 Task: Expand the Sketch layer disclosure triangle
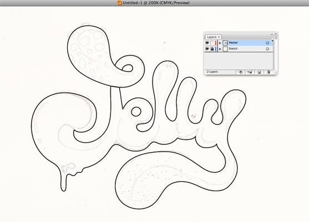[x=220, y=49]
